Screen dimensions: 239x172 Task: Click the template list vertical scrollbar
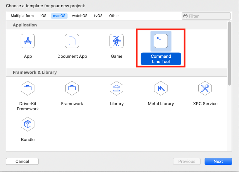(x=229, y=54)
